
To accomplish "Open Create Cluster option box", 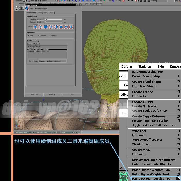I will (x=178, y=102).
